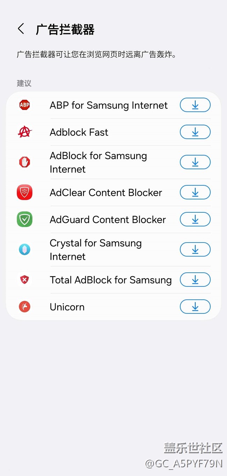227x476 pixels.
Task: Tap the Total AdBlock shield icon
Action: (x=24, y=280)
